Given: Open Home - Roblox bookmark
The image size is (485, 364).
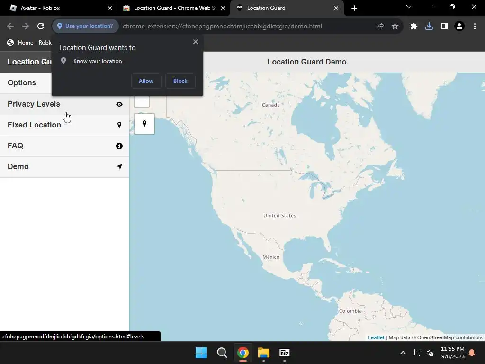Looking at the screenshot, I should click(x=29, y=43).
